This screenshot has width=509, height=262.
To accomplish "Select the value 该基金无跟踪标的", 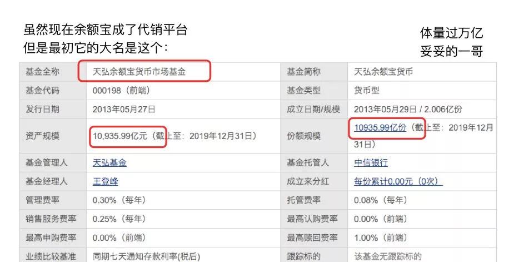I will 388,256.
